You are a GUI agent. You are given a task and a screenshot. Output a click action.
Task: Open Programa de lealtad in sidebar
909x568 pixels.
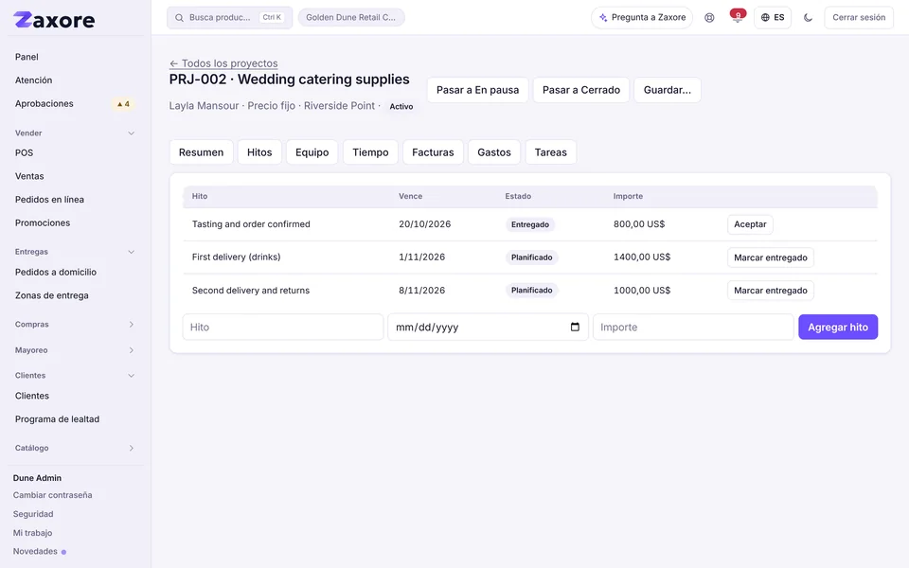[75, 419]
